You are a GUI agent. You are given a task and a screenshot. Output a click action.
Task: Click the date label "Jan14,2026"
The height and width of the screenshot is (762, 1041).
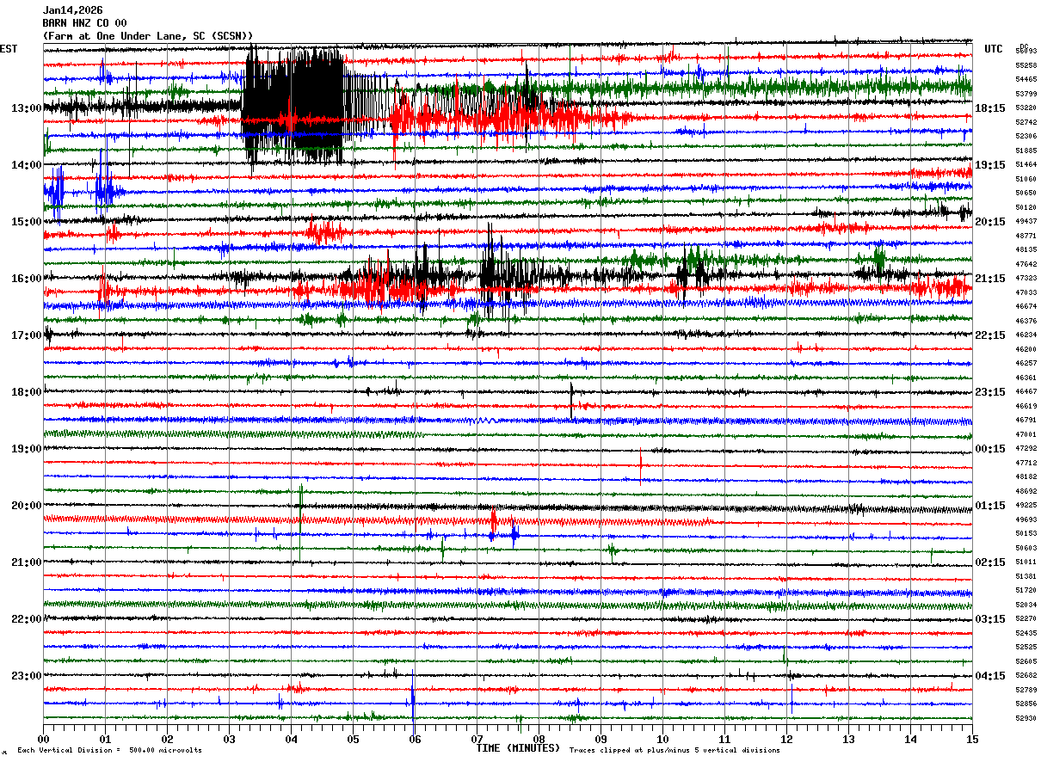click(72, 10)
